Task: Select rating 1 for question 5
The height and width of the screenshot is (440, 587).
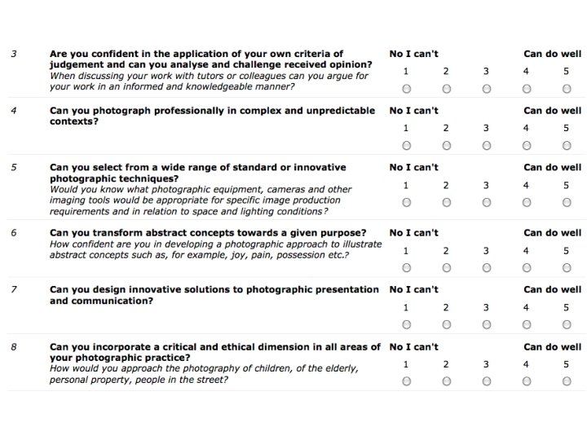Action: (406, 203)
